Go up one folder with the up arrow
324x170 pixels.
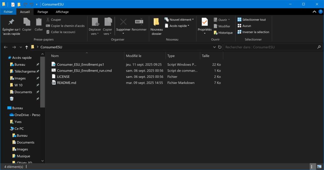click(x=26, y=47)
